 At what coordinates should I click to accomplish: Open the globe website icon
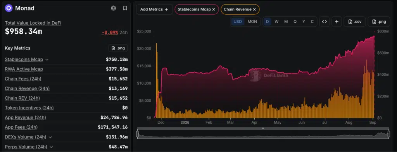click(114, 8)
